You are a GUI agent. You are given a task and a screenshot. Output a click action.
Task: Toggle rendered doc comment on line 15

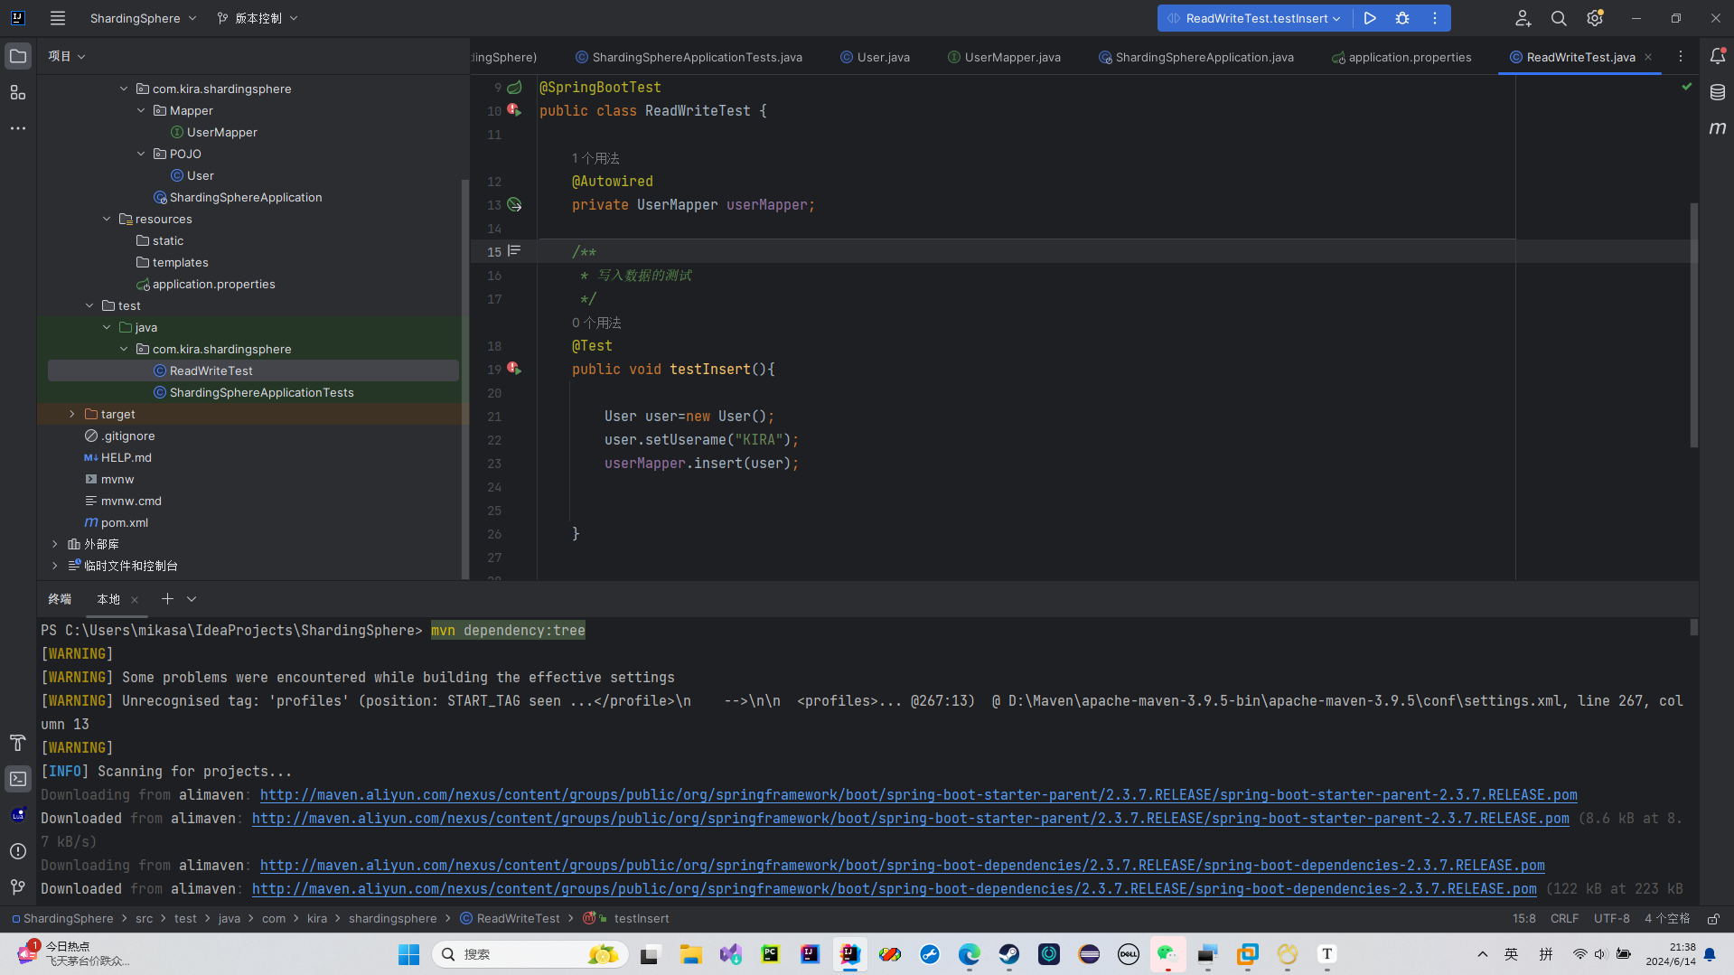point(514,250)
